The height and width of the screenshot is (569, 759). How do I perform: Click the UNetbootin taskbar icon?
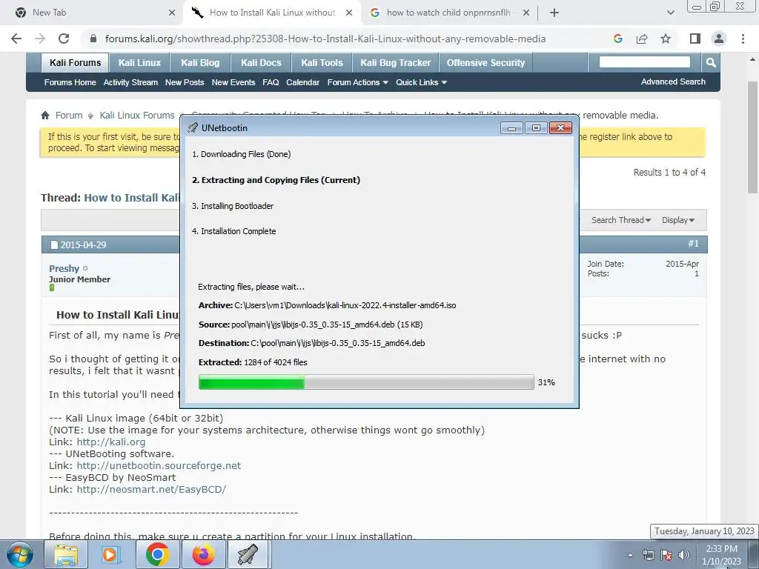click(x=248, y=554)
